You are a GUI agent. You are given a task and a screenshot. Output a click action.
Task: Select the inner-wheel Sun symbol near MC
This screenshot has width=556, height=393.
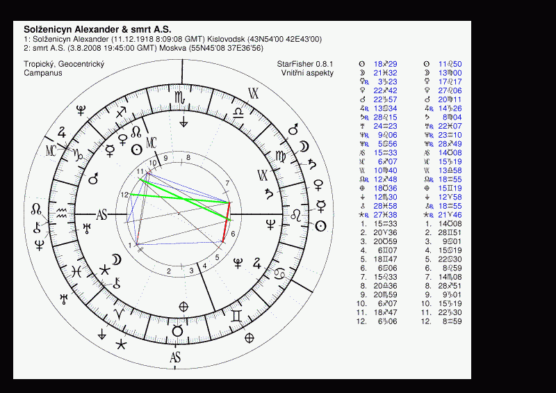point(138,150)
